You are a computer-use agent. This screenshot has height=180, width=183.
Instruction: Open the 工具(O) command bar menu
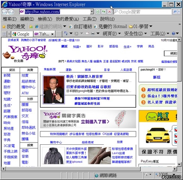click(159, 33)
